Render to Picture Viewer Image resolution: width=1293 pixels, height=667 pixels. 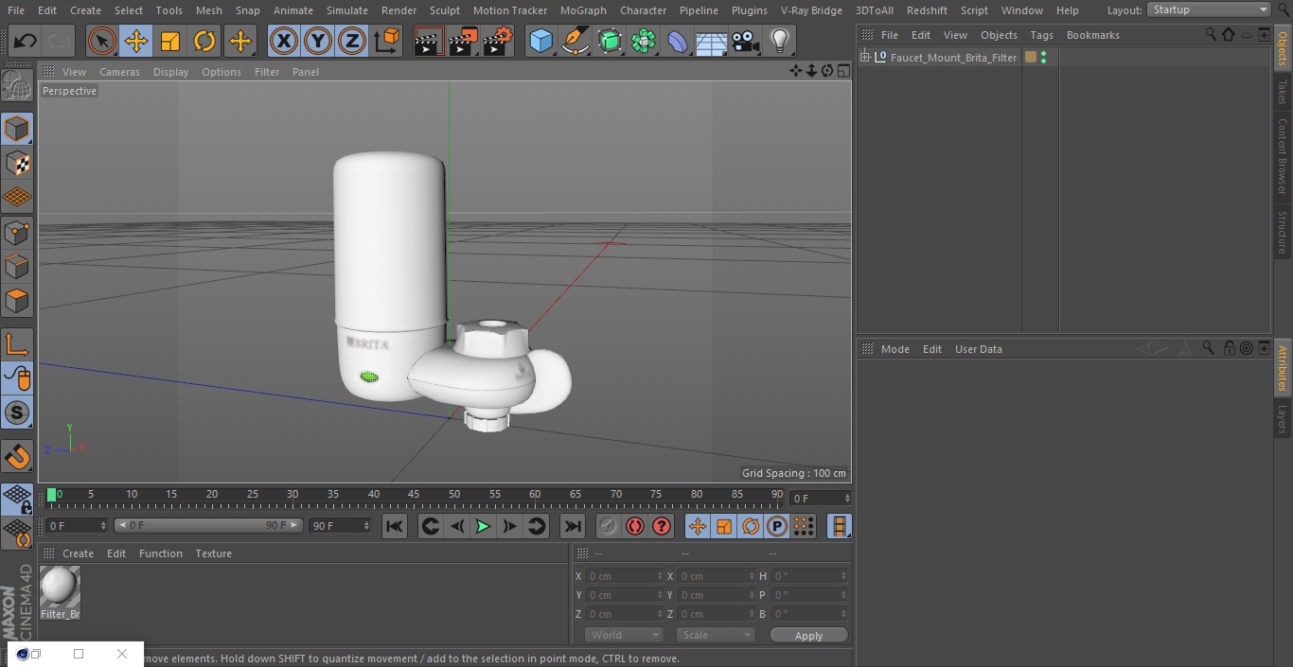[463, 41]
